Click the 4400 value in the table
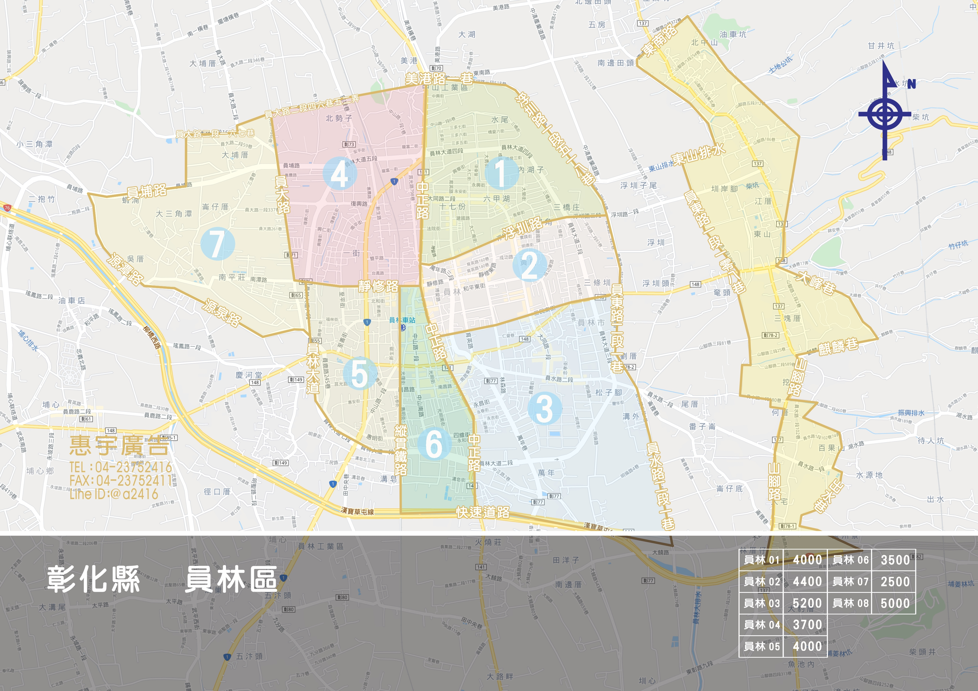Screen dimensions: 978x691 coord(807,582)
